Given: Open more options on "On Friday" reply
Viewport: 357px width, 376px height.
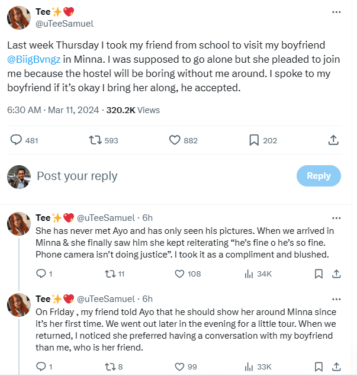Looking at the screenshot, I should click(336, 298).
